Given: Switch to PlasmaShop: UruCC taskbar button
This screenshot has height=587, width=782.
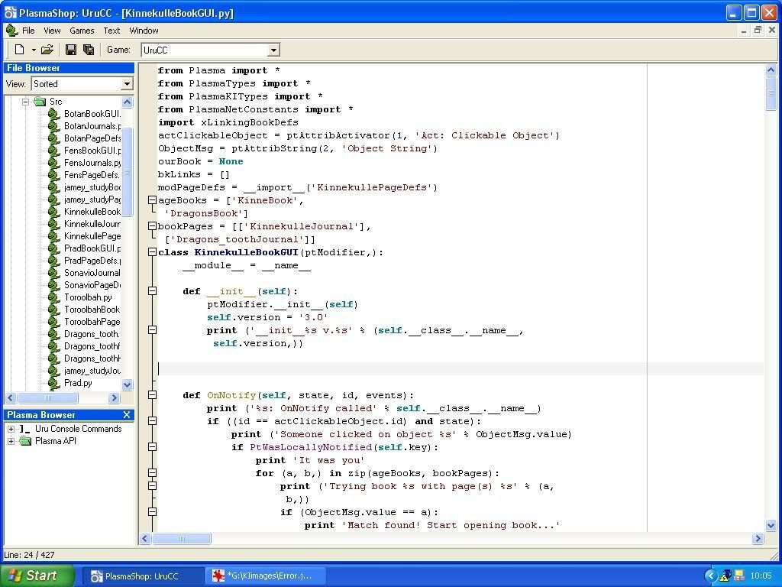Looking at the screenshot, I should (142, 576).
